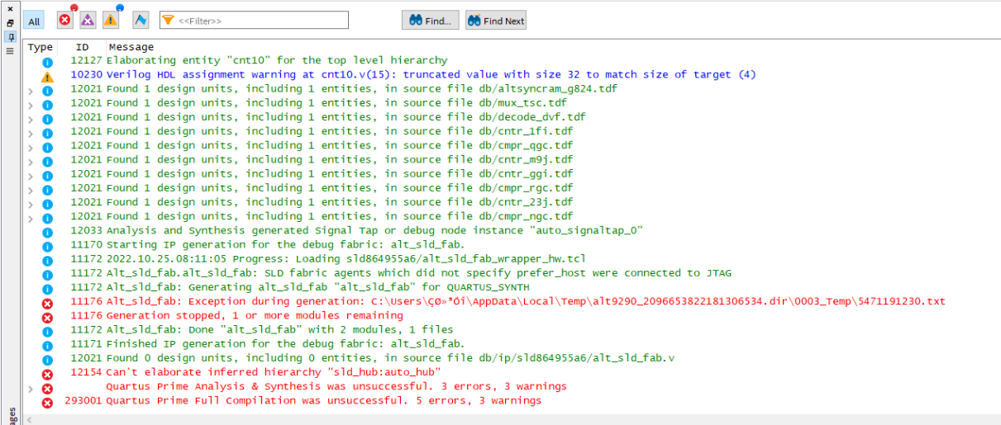Expand the Analysis & Synthesis unsuccessful row
Image resolution: width=1001 pixels, height=425 pixels.
point(31,388)
